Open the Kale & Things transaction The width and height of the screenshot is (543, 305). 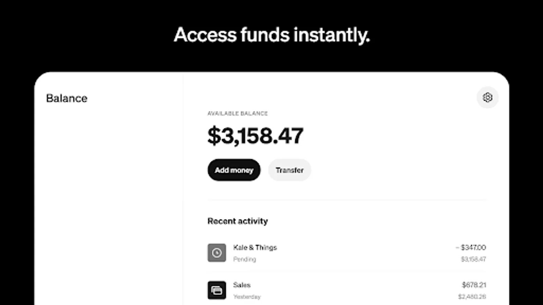pyautogui.click(x=255, y=247)
